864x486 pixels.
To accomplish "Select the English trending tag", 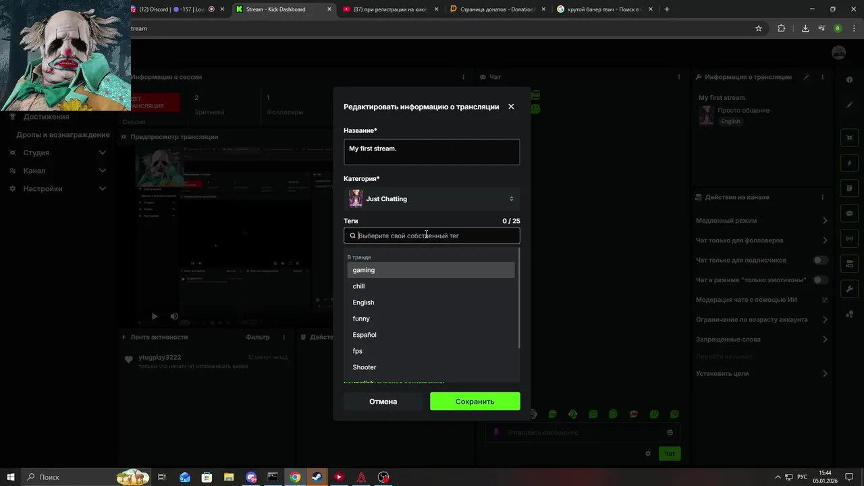I will (x=431, y=302).
